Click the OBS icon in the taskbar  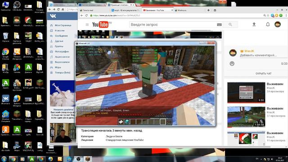coord(78,159)
